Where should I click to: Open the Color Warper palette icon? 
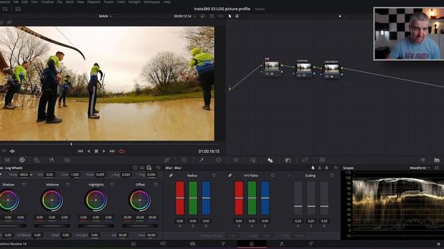click(x=184, y=160)
